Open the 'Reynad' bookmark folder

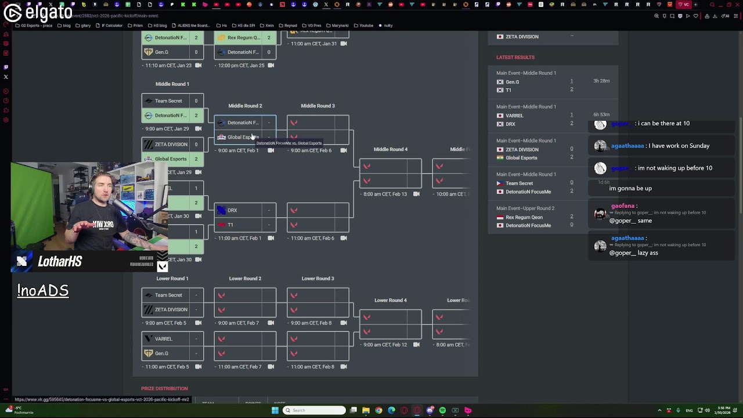click(x=288, y=26)
